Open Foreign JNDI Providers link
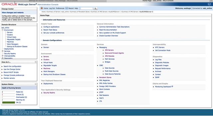 pos(107,86)
